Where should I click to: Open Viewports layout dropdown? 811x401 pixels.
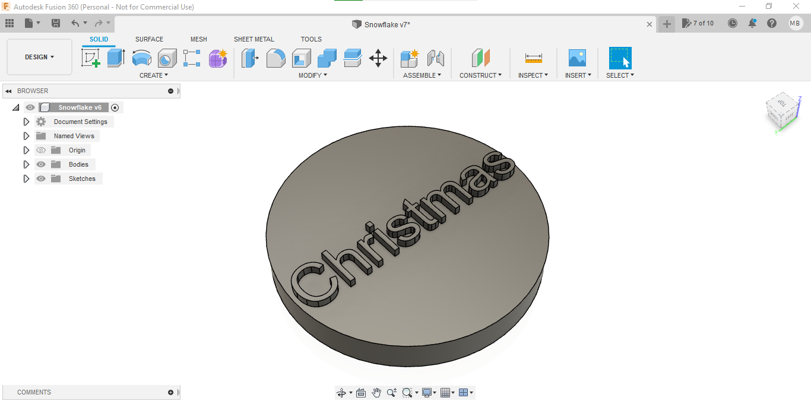tap(467, 393)
